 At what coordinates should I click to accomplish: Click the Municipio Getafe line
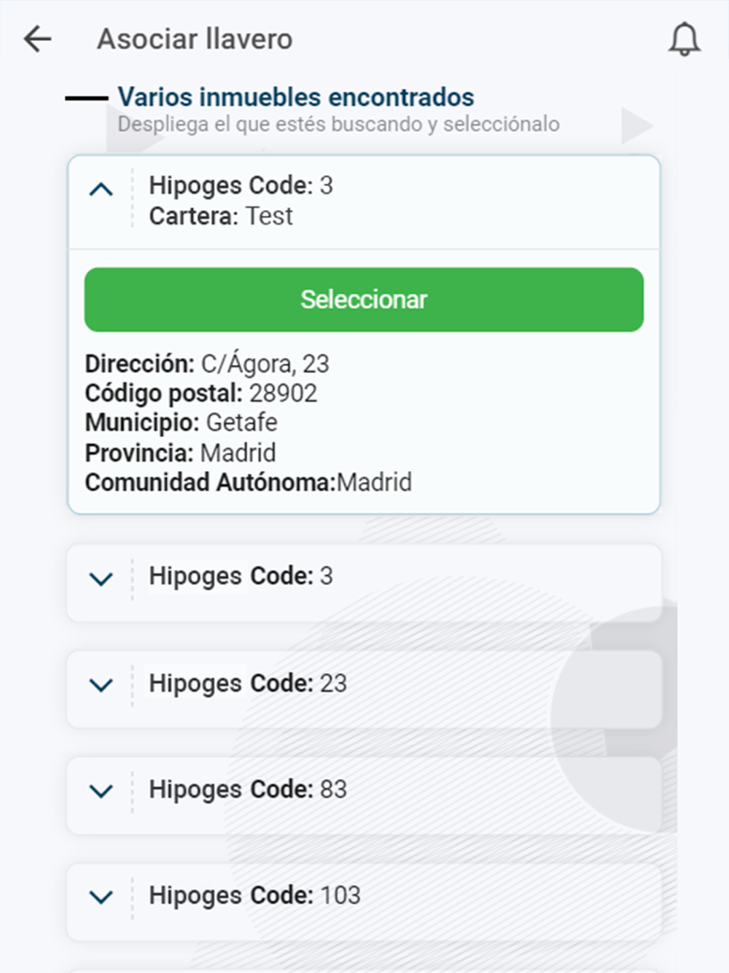coord(181,422)
